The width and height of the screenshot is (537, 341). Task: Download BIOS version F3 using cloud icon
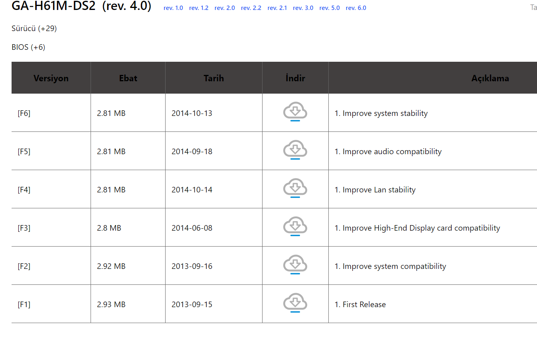tap(295, 227)
